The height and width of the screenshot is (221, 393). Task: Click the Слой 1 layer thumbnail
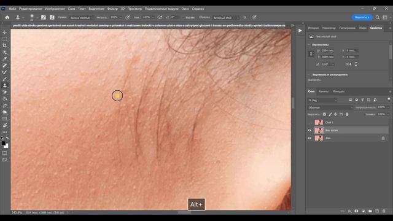tap(319, 122)
